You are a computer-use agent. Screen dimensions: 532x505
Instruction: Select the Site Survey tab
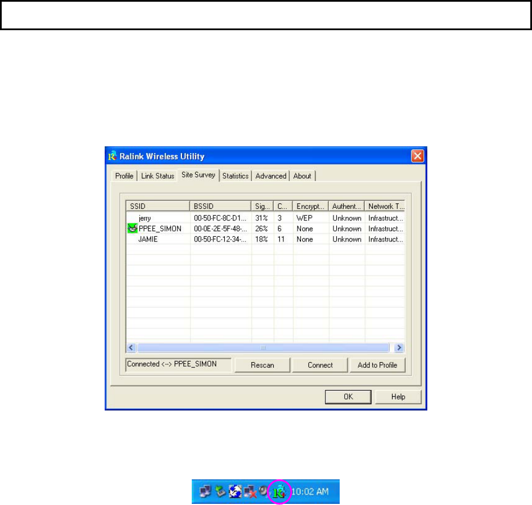199,175
